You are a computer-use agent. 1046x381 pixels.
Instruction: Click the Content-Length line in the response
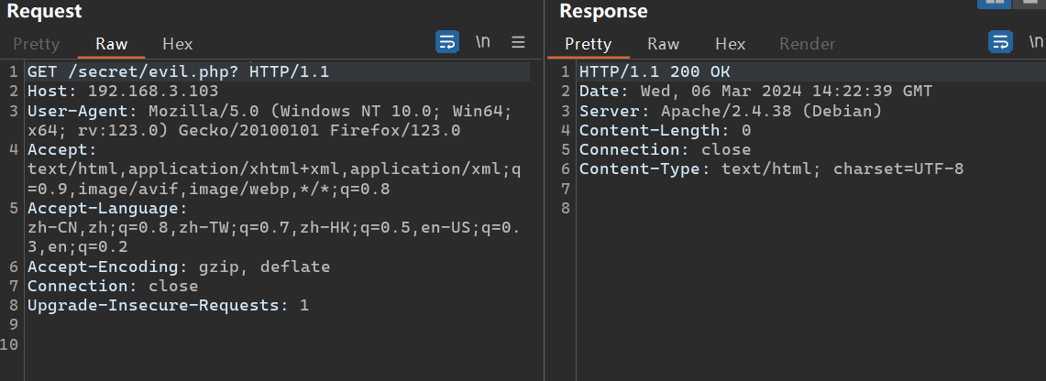[x=665, y=130]
